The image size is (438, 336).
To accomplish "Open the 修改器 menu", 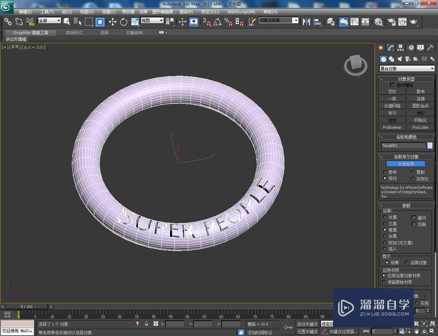I will (x=128, y=12).
